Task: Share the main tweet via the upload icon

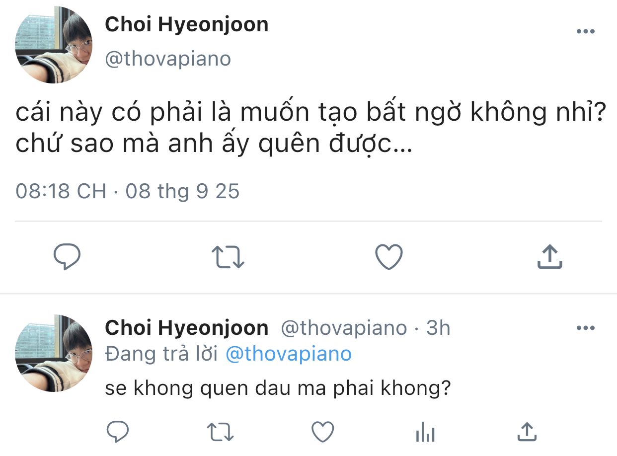Action: tap(549, 257)
